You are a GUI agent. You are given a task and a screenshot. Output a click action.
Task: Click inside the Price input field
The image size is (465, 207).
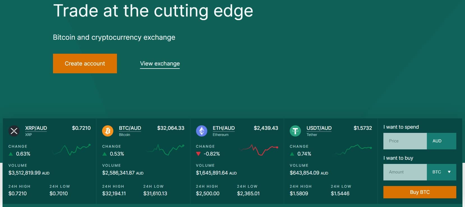[405, 141]
